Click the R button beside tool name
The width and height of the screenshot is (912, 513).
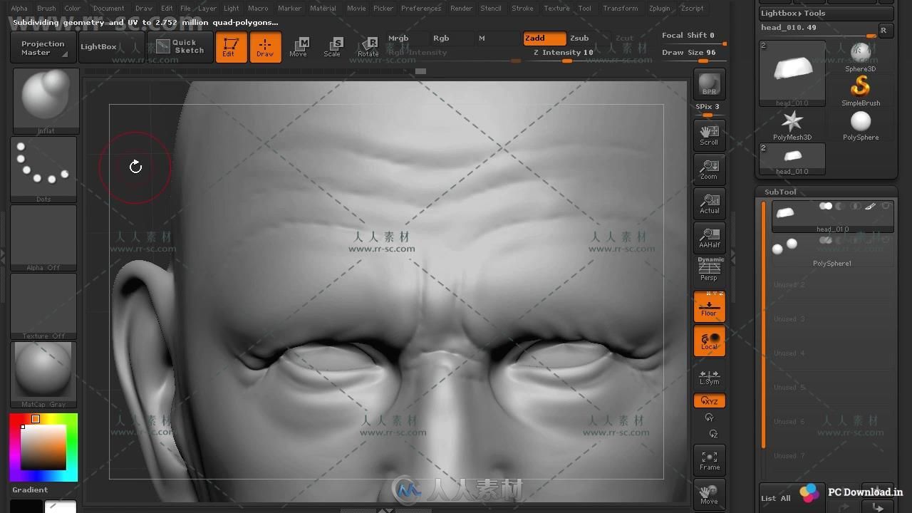(x=884, y=30)
